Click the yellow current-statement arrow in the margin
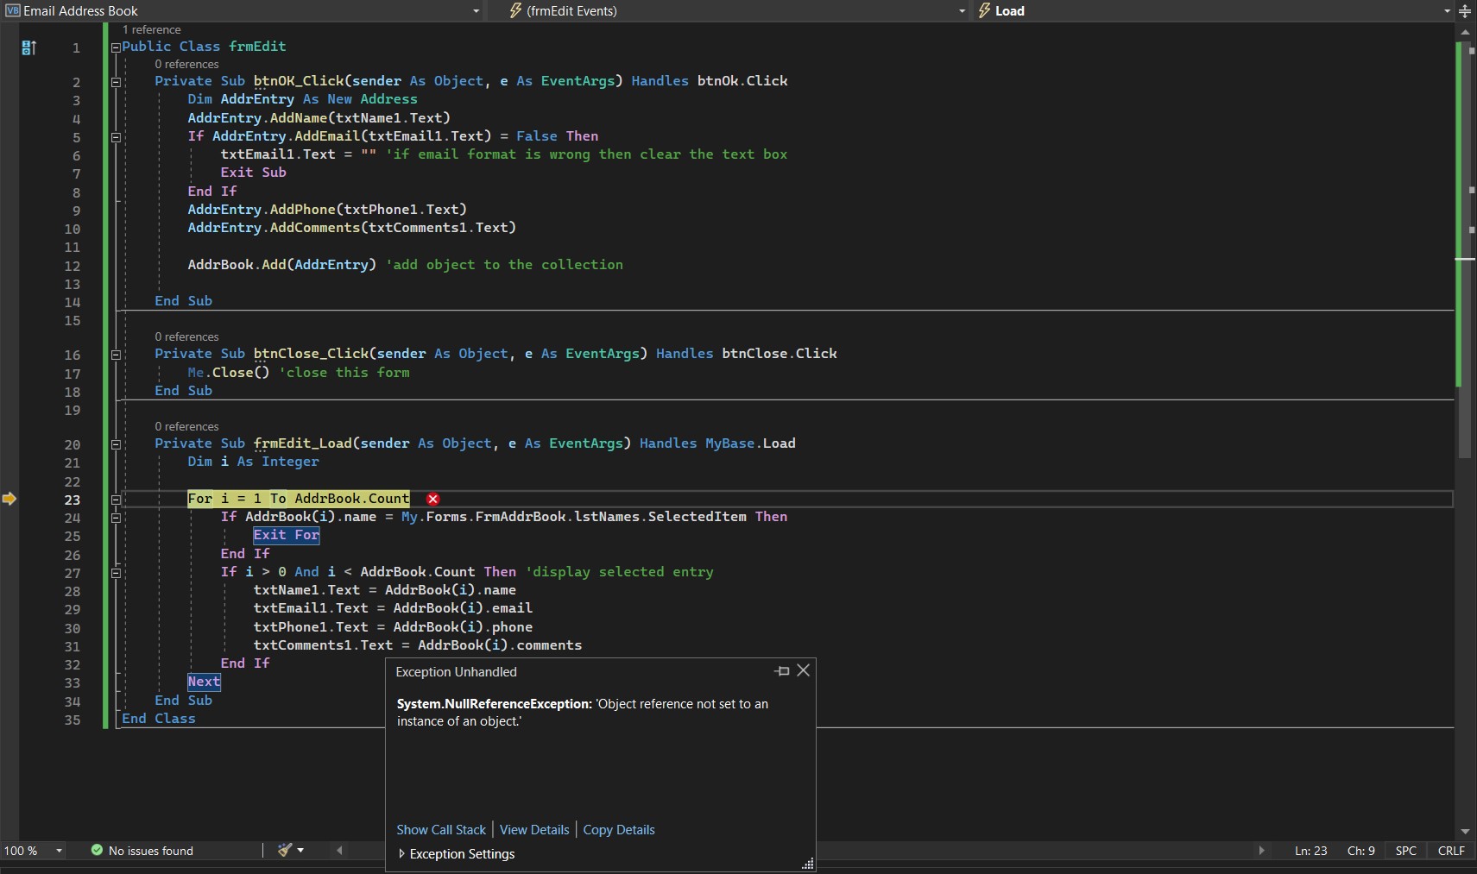The width and height of the screenshot is (1477, 874). (9, 499)
